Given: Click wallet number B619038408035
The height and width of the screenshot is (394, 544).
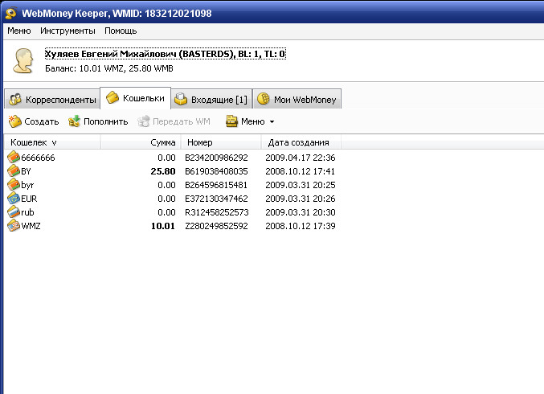Looking at the screenshot, I should click(216, 171).
